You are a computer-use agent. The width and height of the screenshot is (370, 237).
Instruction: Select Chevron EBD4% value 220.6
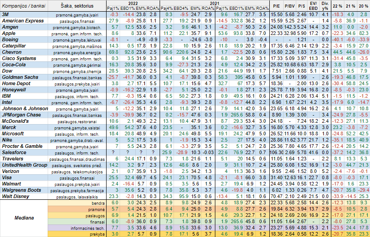tap(181, 52)
